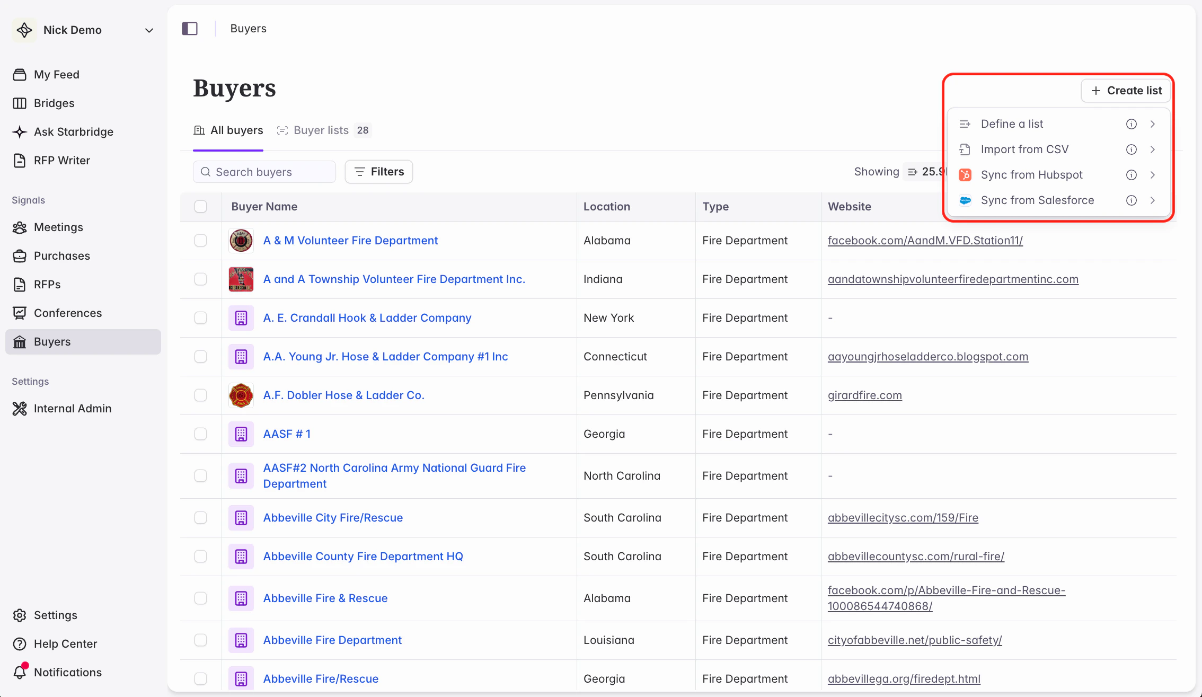Open the Conferences signals page
The image size is (1202, 697).
tap(67, 313)
